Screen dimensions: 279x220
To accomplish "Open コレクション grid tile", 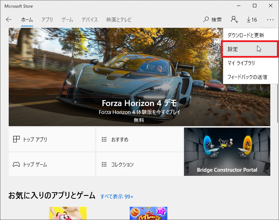I will (x=139, y=164).
